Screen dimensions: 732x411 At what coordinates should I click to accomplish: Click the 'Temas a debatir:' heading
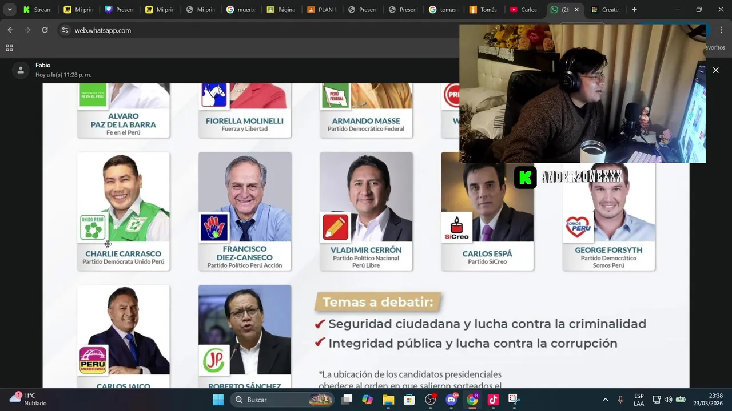[378, 302]
